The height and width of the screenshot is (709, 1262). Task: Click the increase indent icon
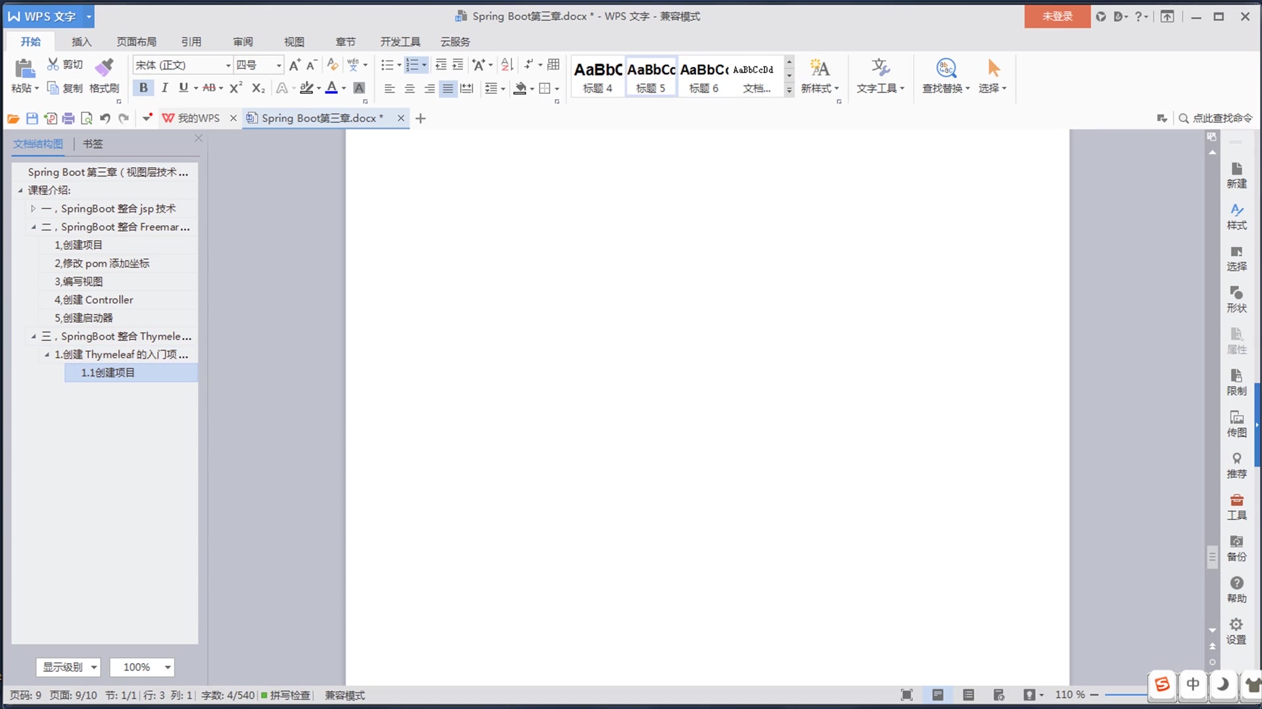(x=457, y=64)
